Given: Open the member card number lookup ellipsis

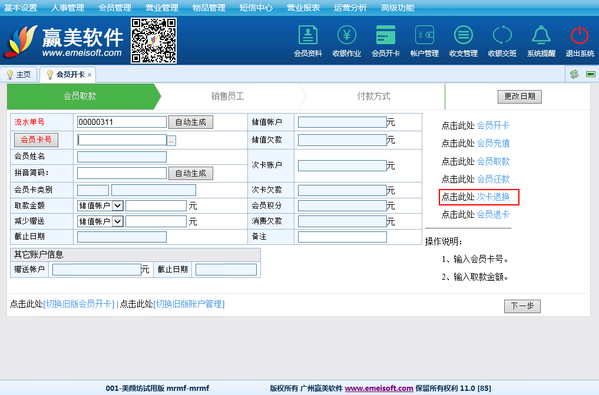Looking at the screenshot, I should (x=171, y=141).
